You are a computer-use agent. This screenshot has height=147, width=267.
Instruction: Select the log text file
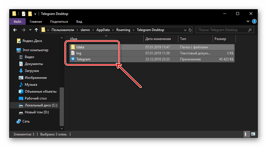click(x=152, y=53)
